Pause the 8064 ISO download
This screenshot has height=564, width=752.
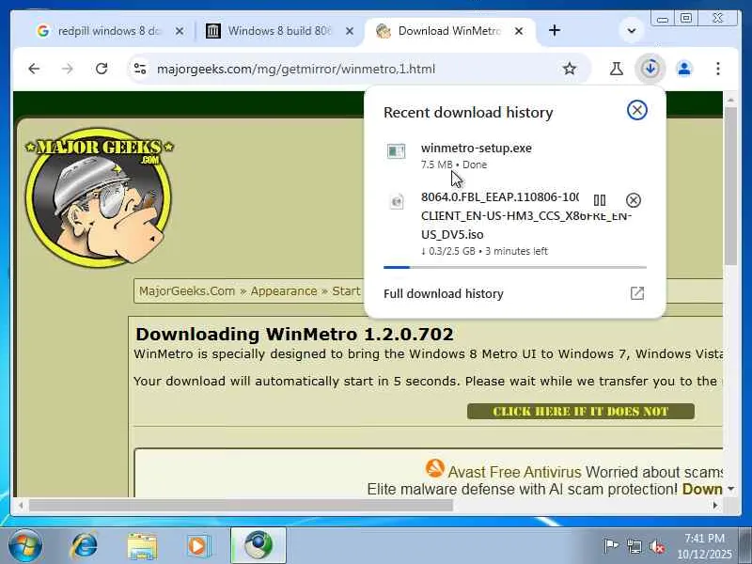tap(600, 200)
